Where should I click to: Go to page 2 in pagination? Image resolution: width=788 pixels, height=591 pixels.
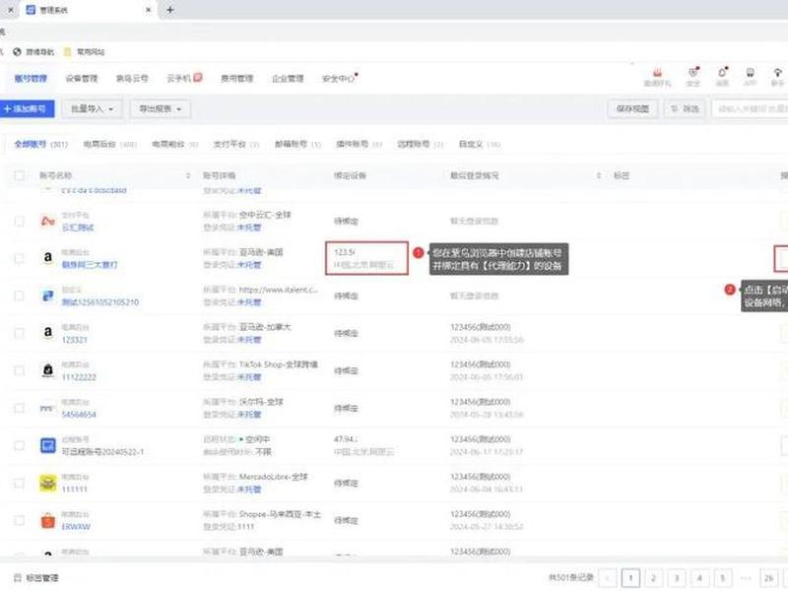coord(653,578)
